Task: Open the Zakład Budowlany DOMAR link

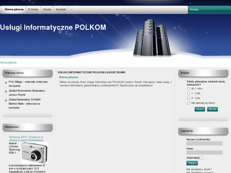Action: pos(24,104)
